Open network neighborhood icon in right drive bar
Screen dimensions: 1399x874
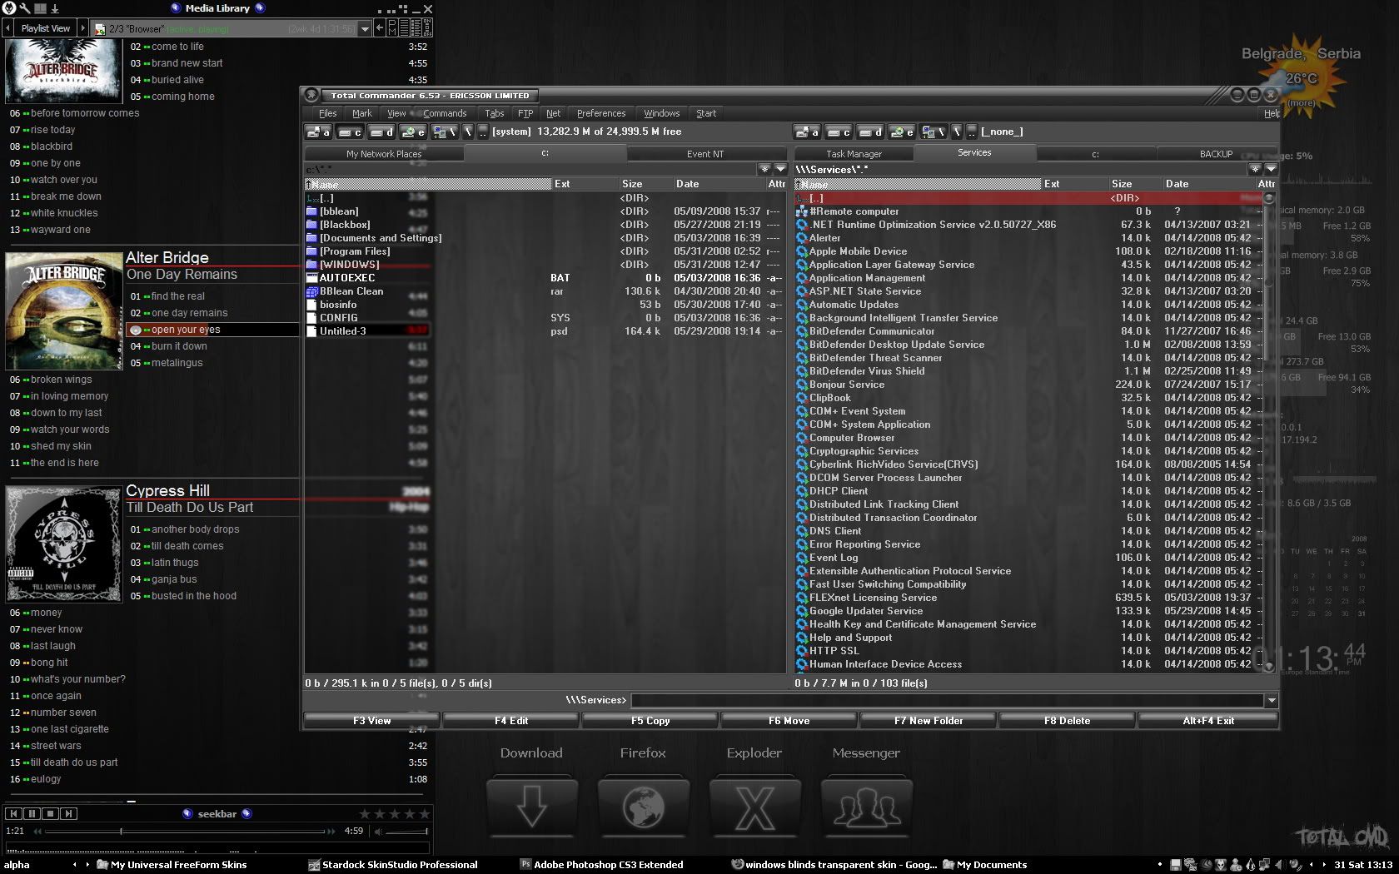click(x=933, y=132)
